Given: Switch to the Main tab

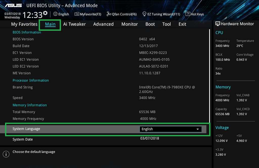Looking at the screenshot, I should [x=50, y=24].
